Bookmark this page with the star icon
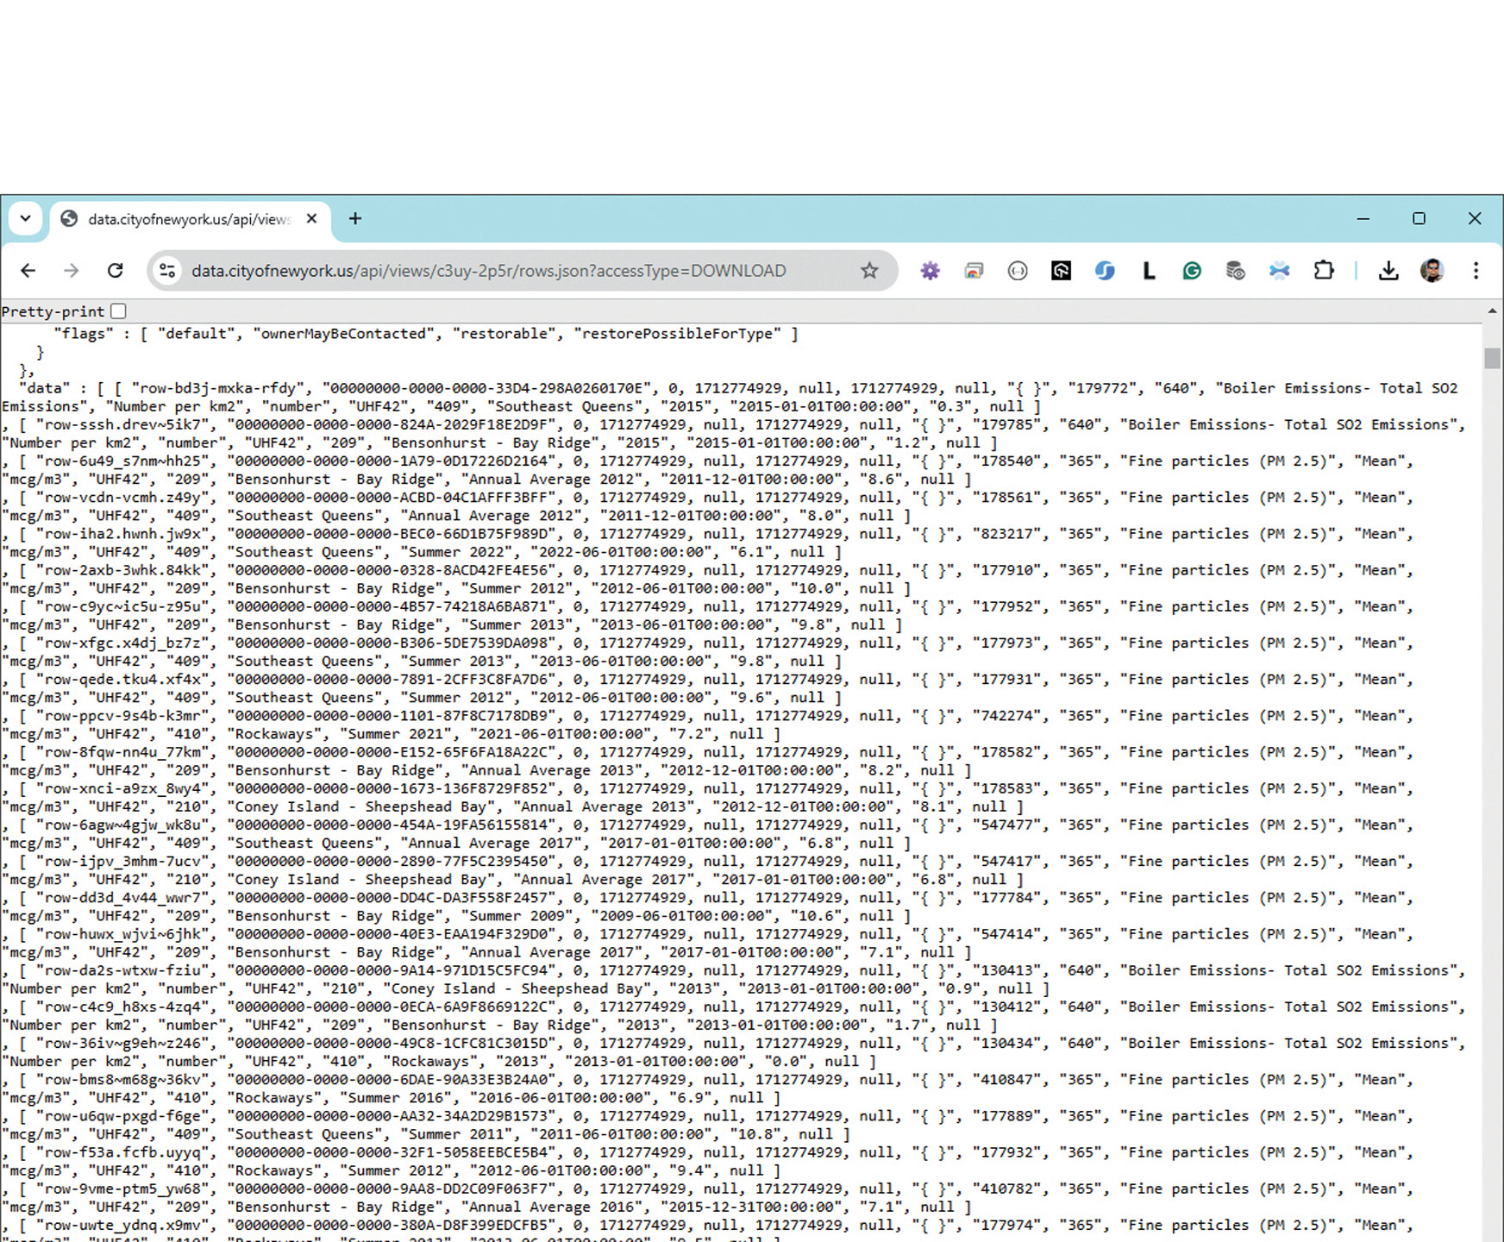This screenshot has width=1504, height=1242. click(869, 271)
